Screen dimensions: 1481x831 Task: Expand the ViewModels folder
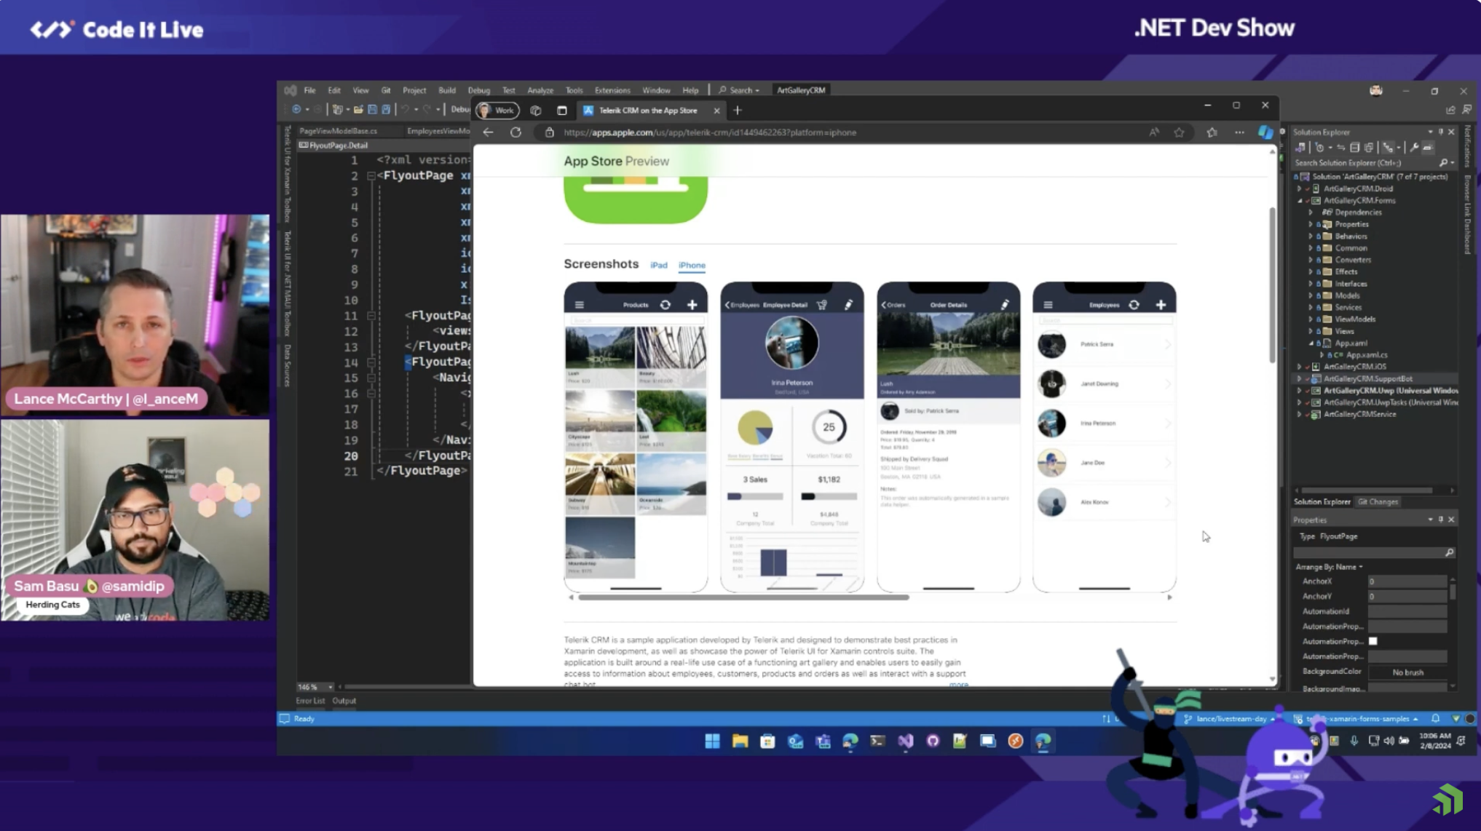tap(1310, 319)
